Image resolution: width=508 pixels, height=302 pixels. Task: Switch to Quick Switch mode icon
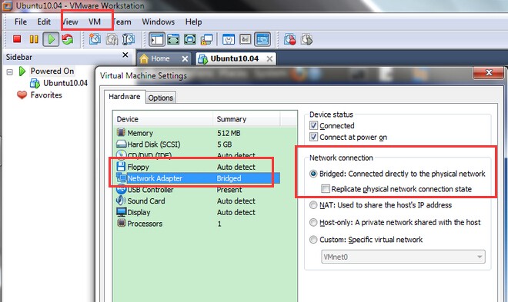(173, 39)
